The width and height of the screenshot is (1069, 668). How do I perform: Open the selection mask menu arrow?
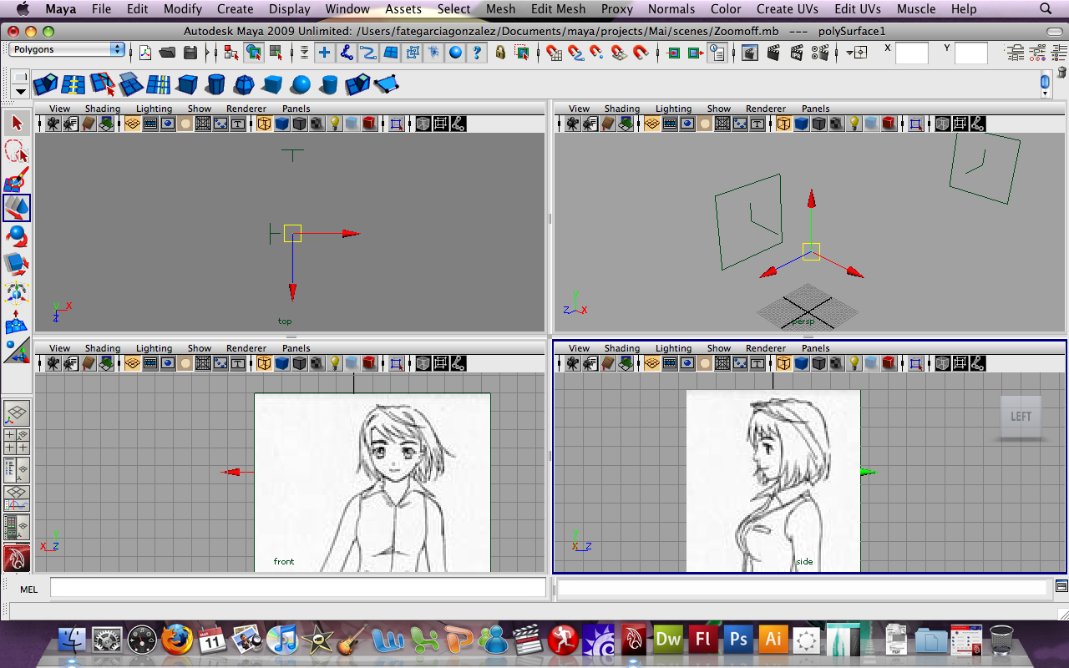[x=304, y=53]
